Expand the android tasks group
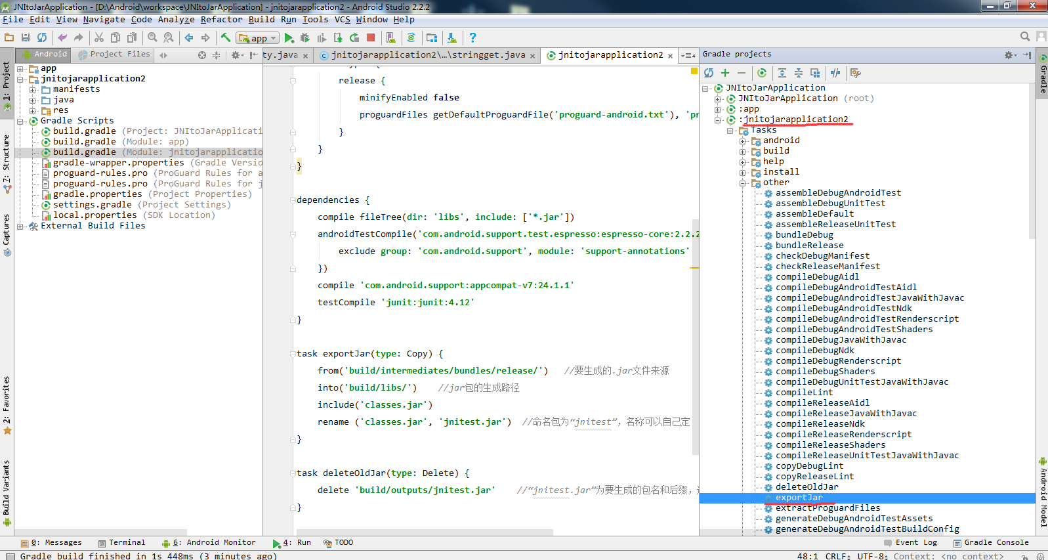This screenshot has height=560, width=1048. tap(743, 140)
